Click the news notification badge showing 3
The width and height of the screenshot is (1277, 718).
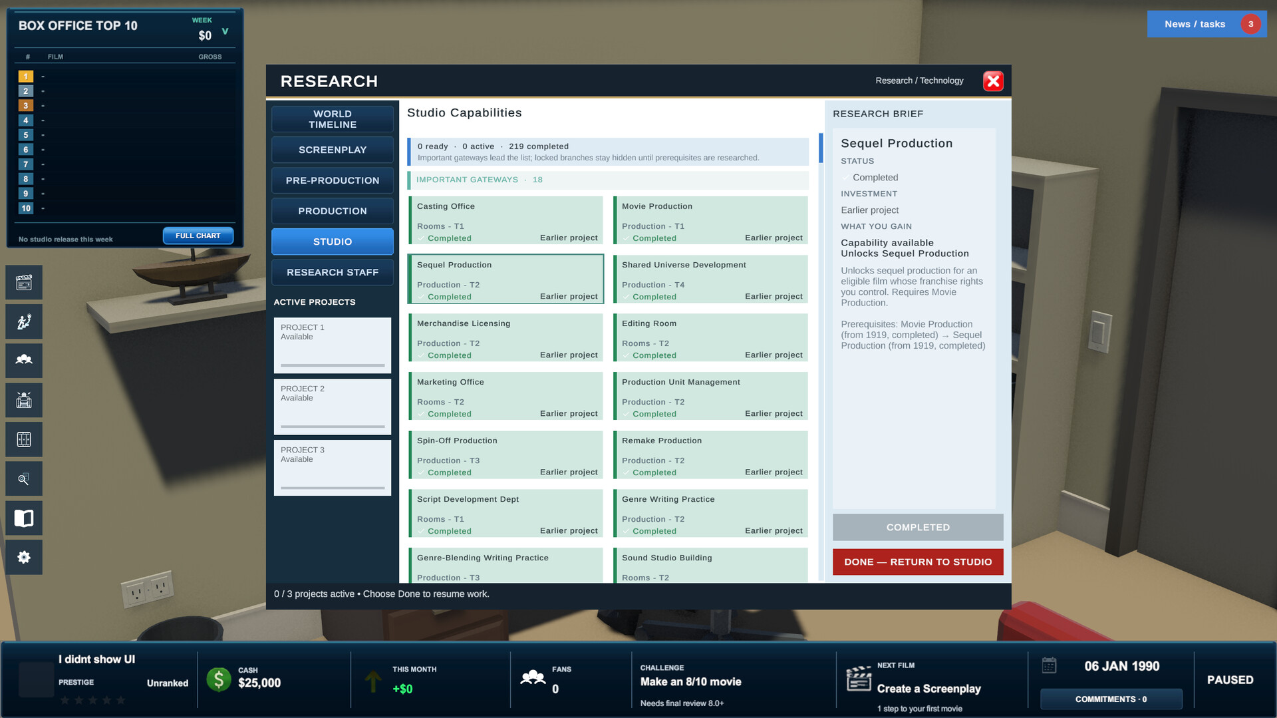[1250, 24]
